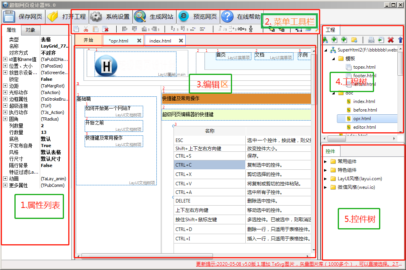Click the copy icon in the edit toolbar
This screenshot has height=270, width=406.
[76, 29]
